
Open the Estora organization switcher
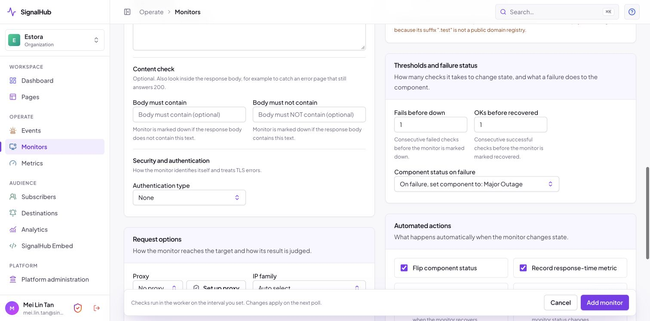click(x=55, y=40)
